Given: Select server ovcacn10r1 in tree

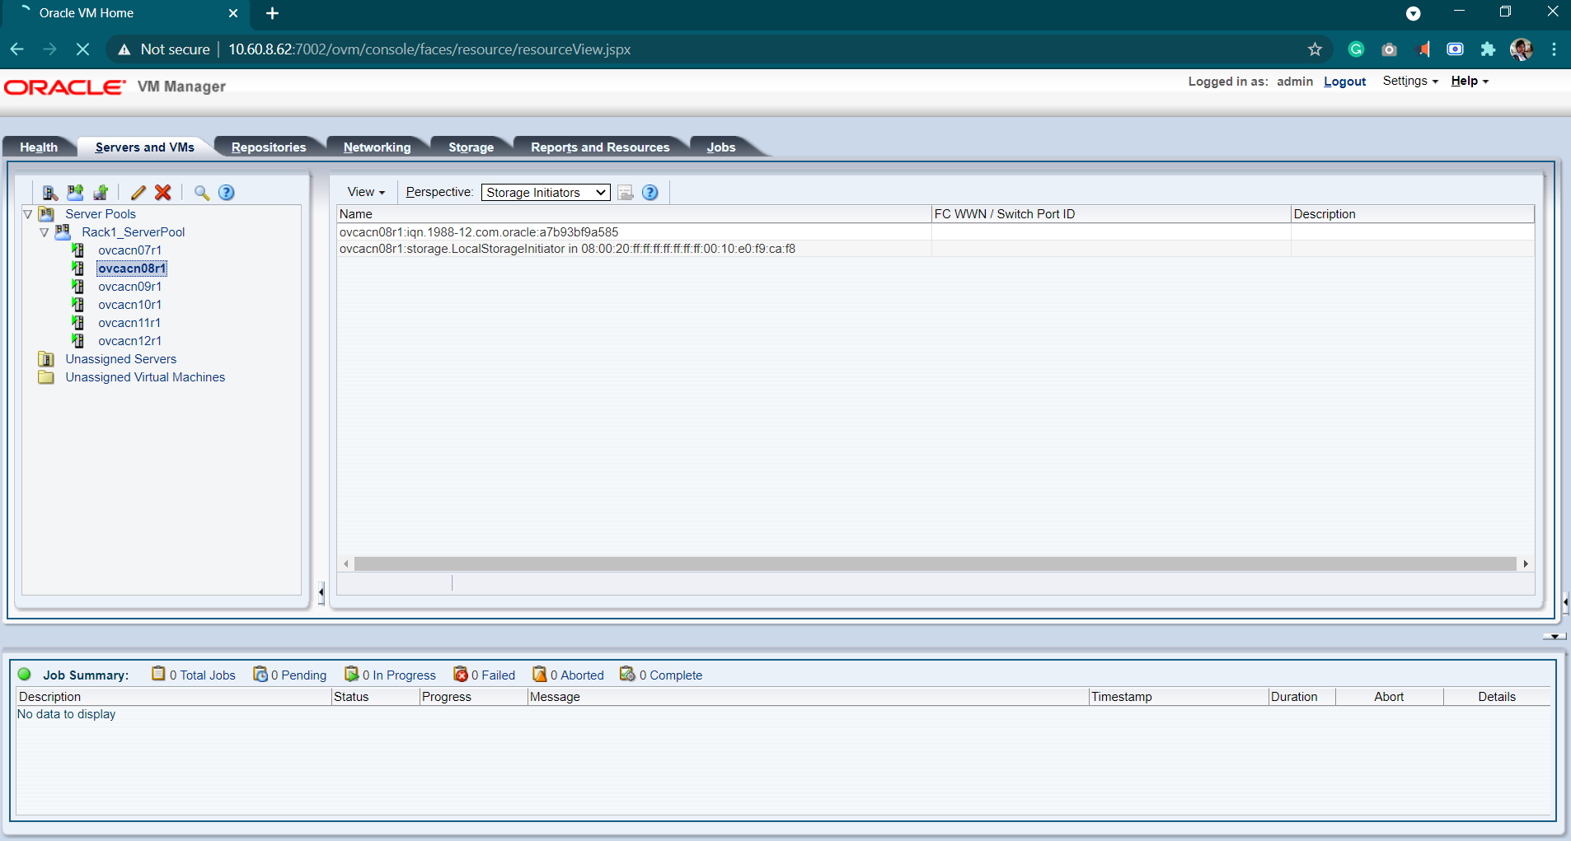Looking at the screenshot, I should point(130,305).
